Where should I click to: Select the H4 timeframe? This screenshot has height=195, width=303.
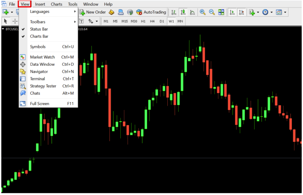(152, 21)
